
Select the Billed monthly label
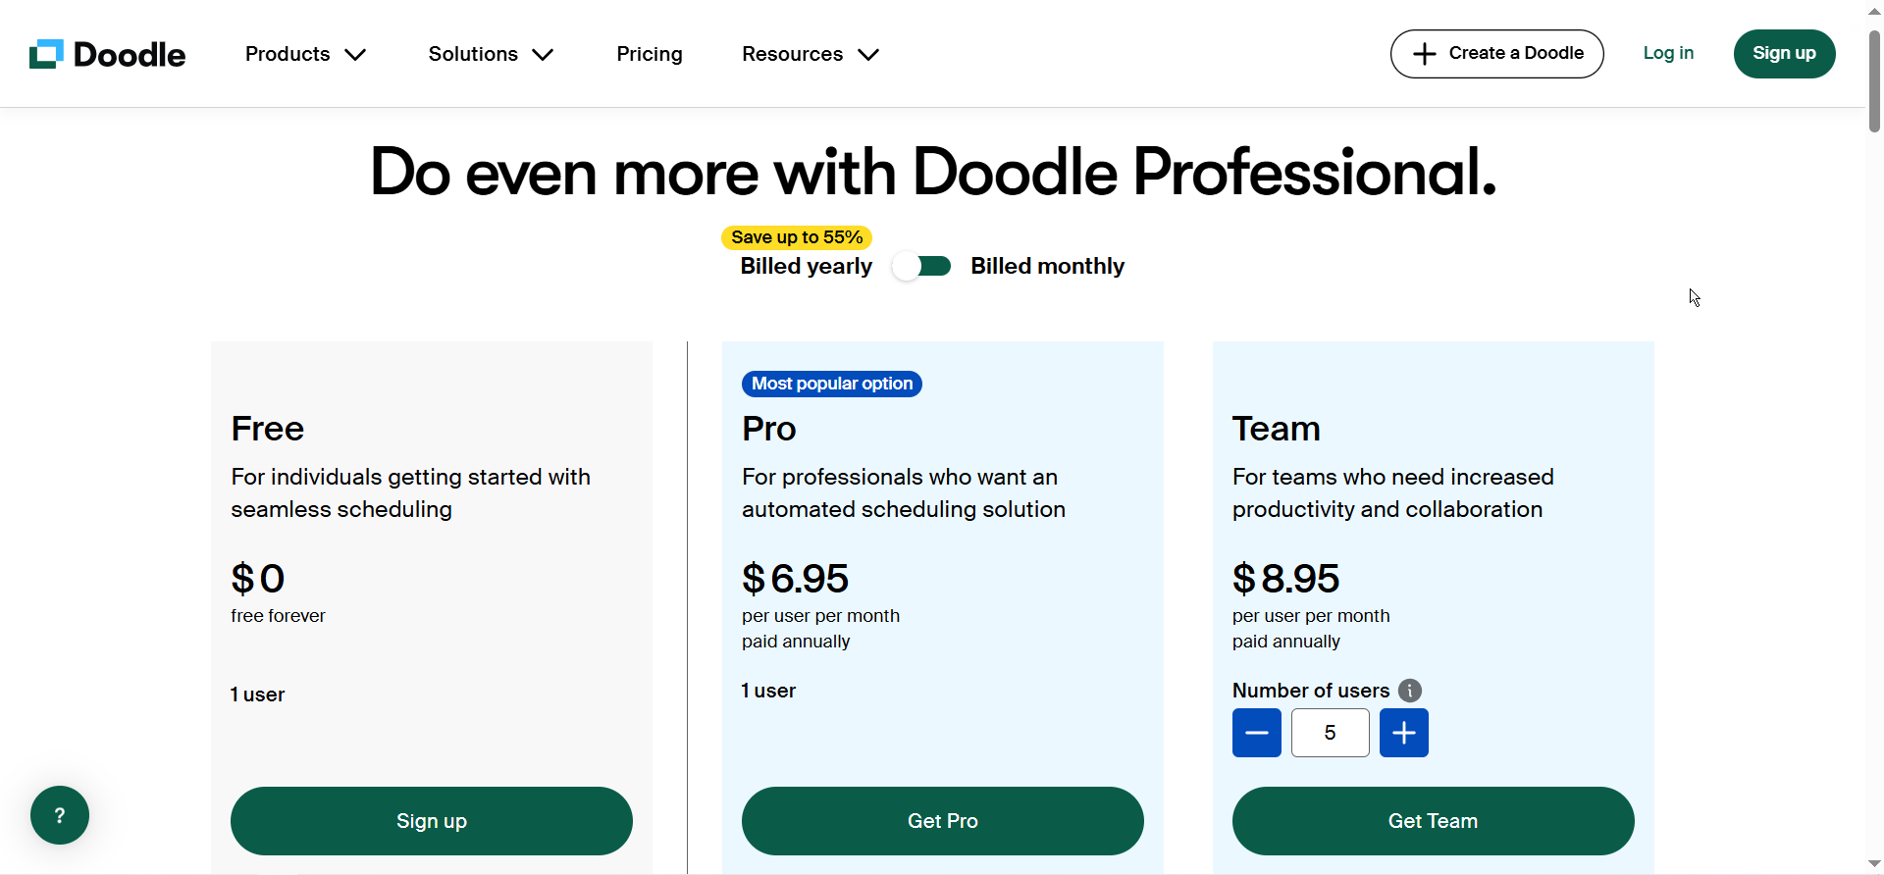pos(1047,266)
